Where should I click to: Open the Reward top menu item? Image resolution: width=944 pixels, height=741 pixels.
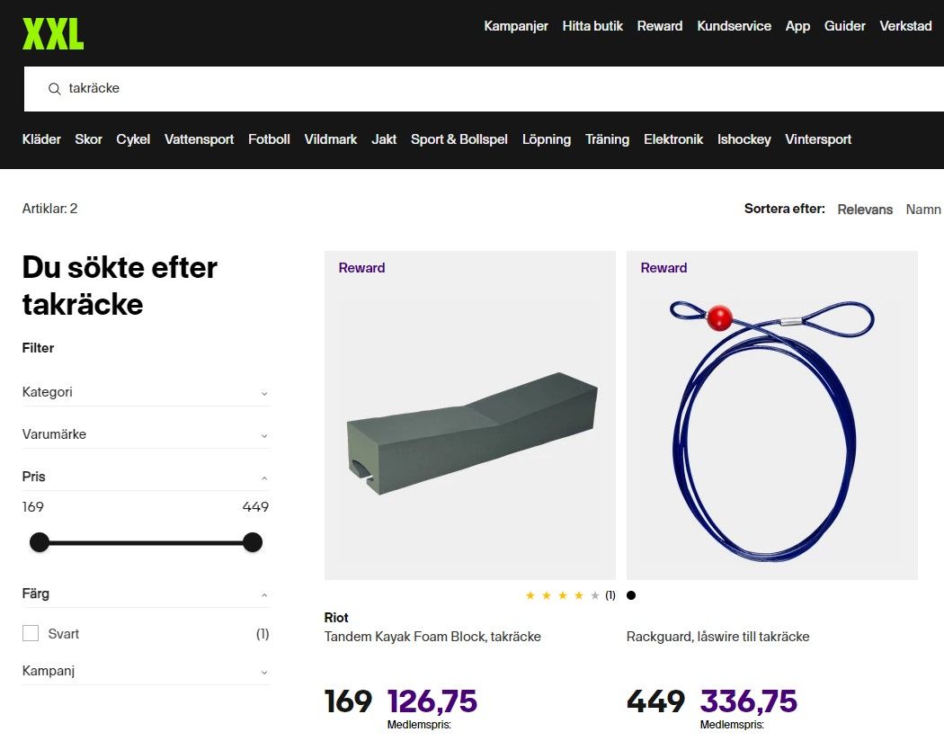[x=660, y=26]
